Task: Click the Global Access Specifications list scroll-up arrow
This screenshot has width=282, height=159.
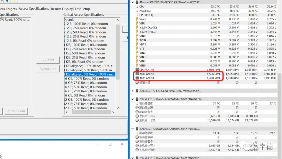Action: click(118, 20)
